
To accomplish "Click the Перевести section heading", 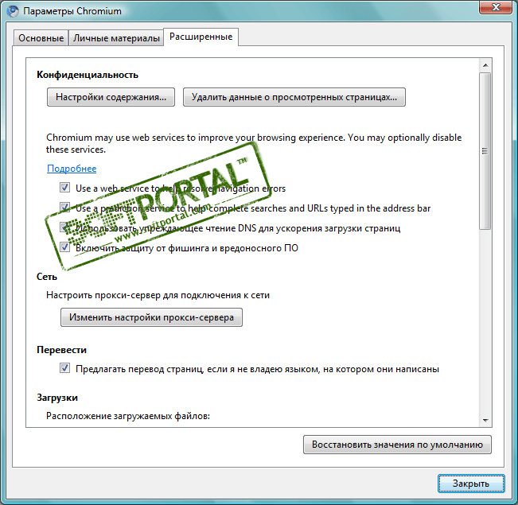I will 61,350.
